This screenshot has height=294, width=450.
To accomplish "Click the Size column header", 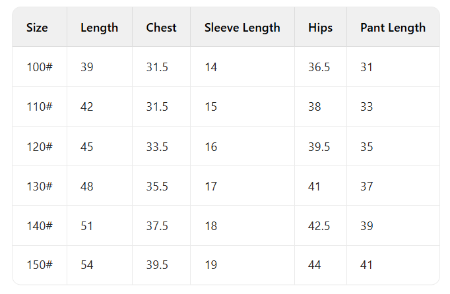I will pyautogui.click(x=38, y=28).
